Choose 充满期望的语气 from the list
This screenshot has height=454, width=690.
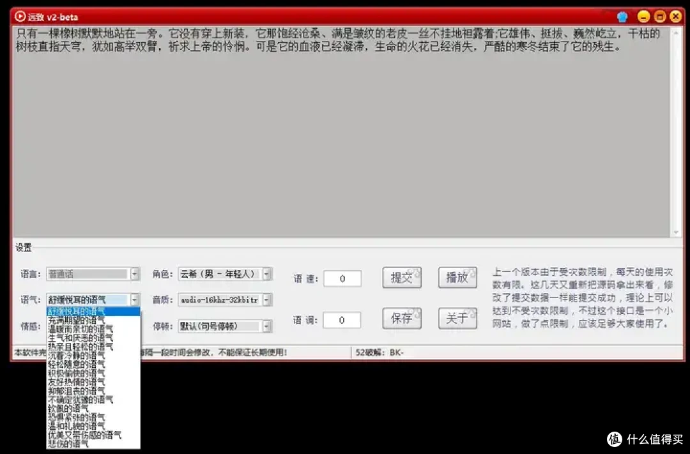[x=93, y=321]
